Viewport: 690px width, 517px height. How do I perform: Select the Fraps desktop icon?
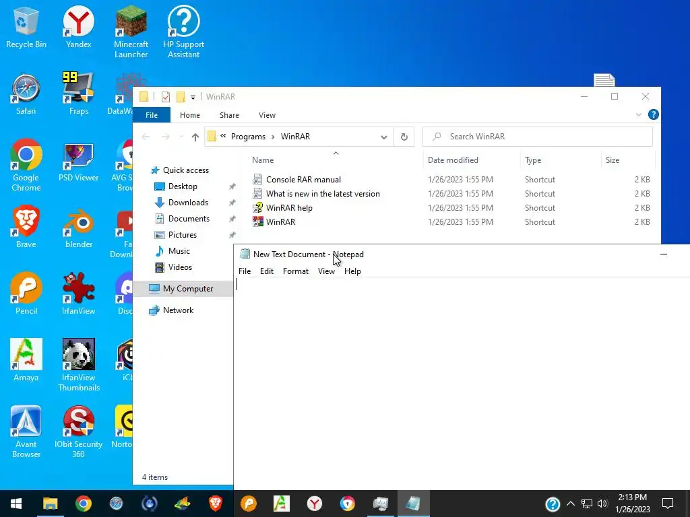[x=78, y=94]
